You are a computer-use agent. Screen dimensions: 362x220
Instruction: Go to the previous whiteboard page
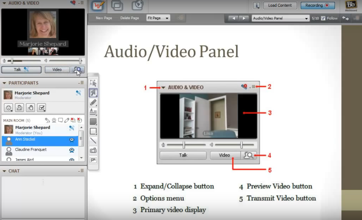tap(233, 18)
